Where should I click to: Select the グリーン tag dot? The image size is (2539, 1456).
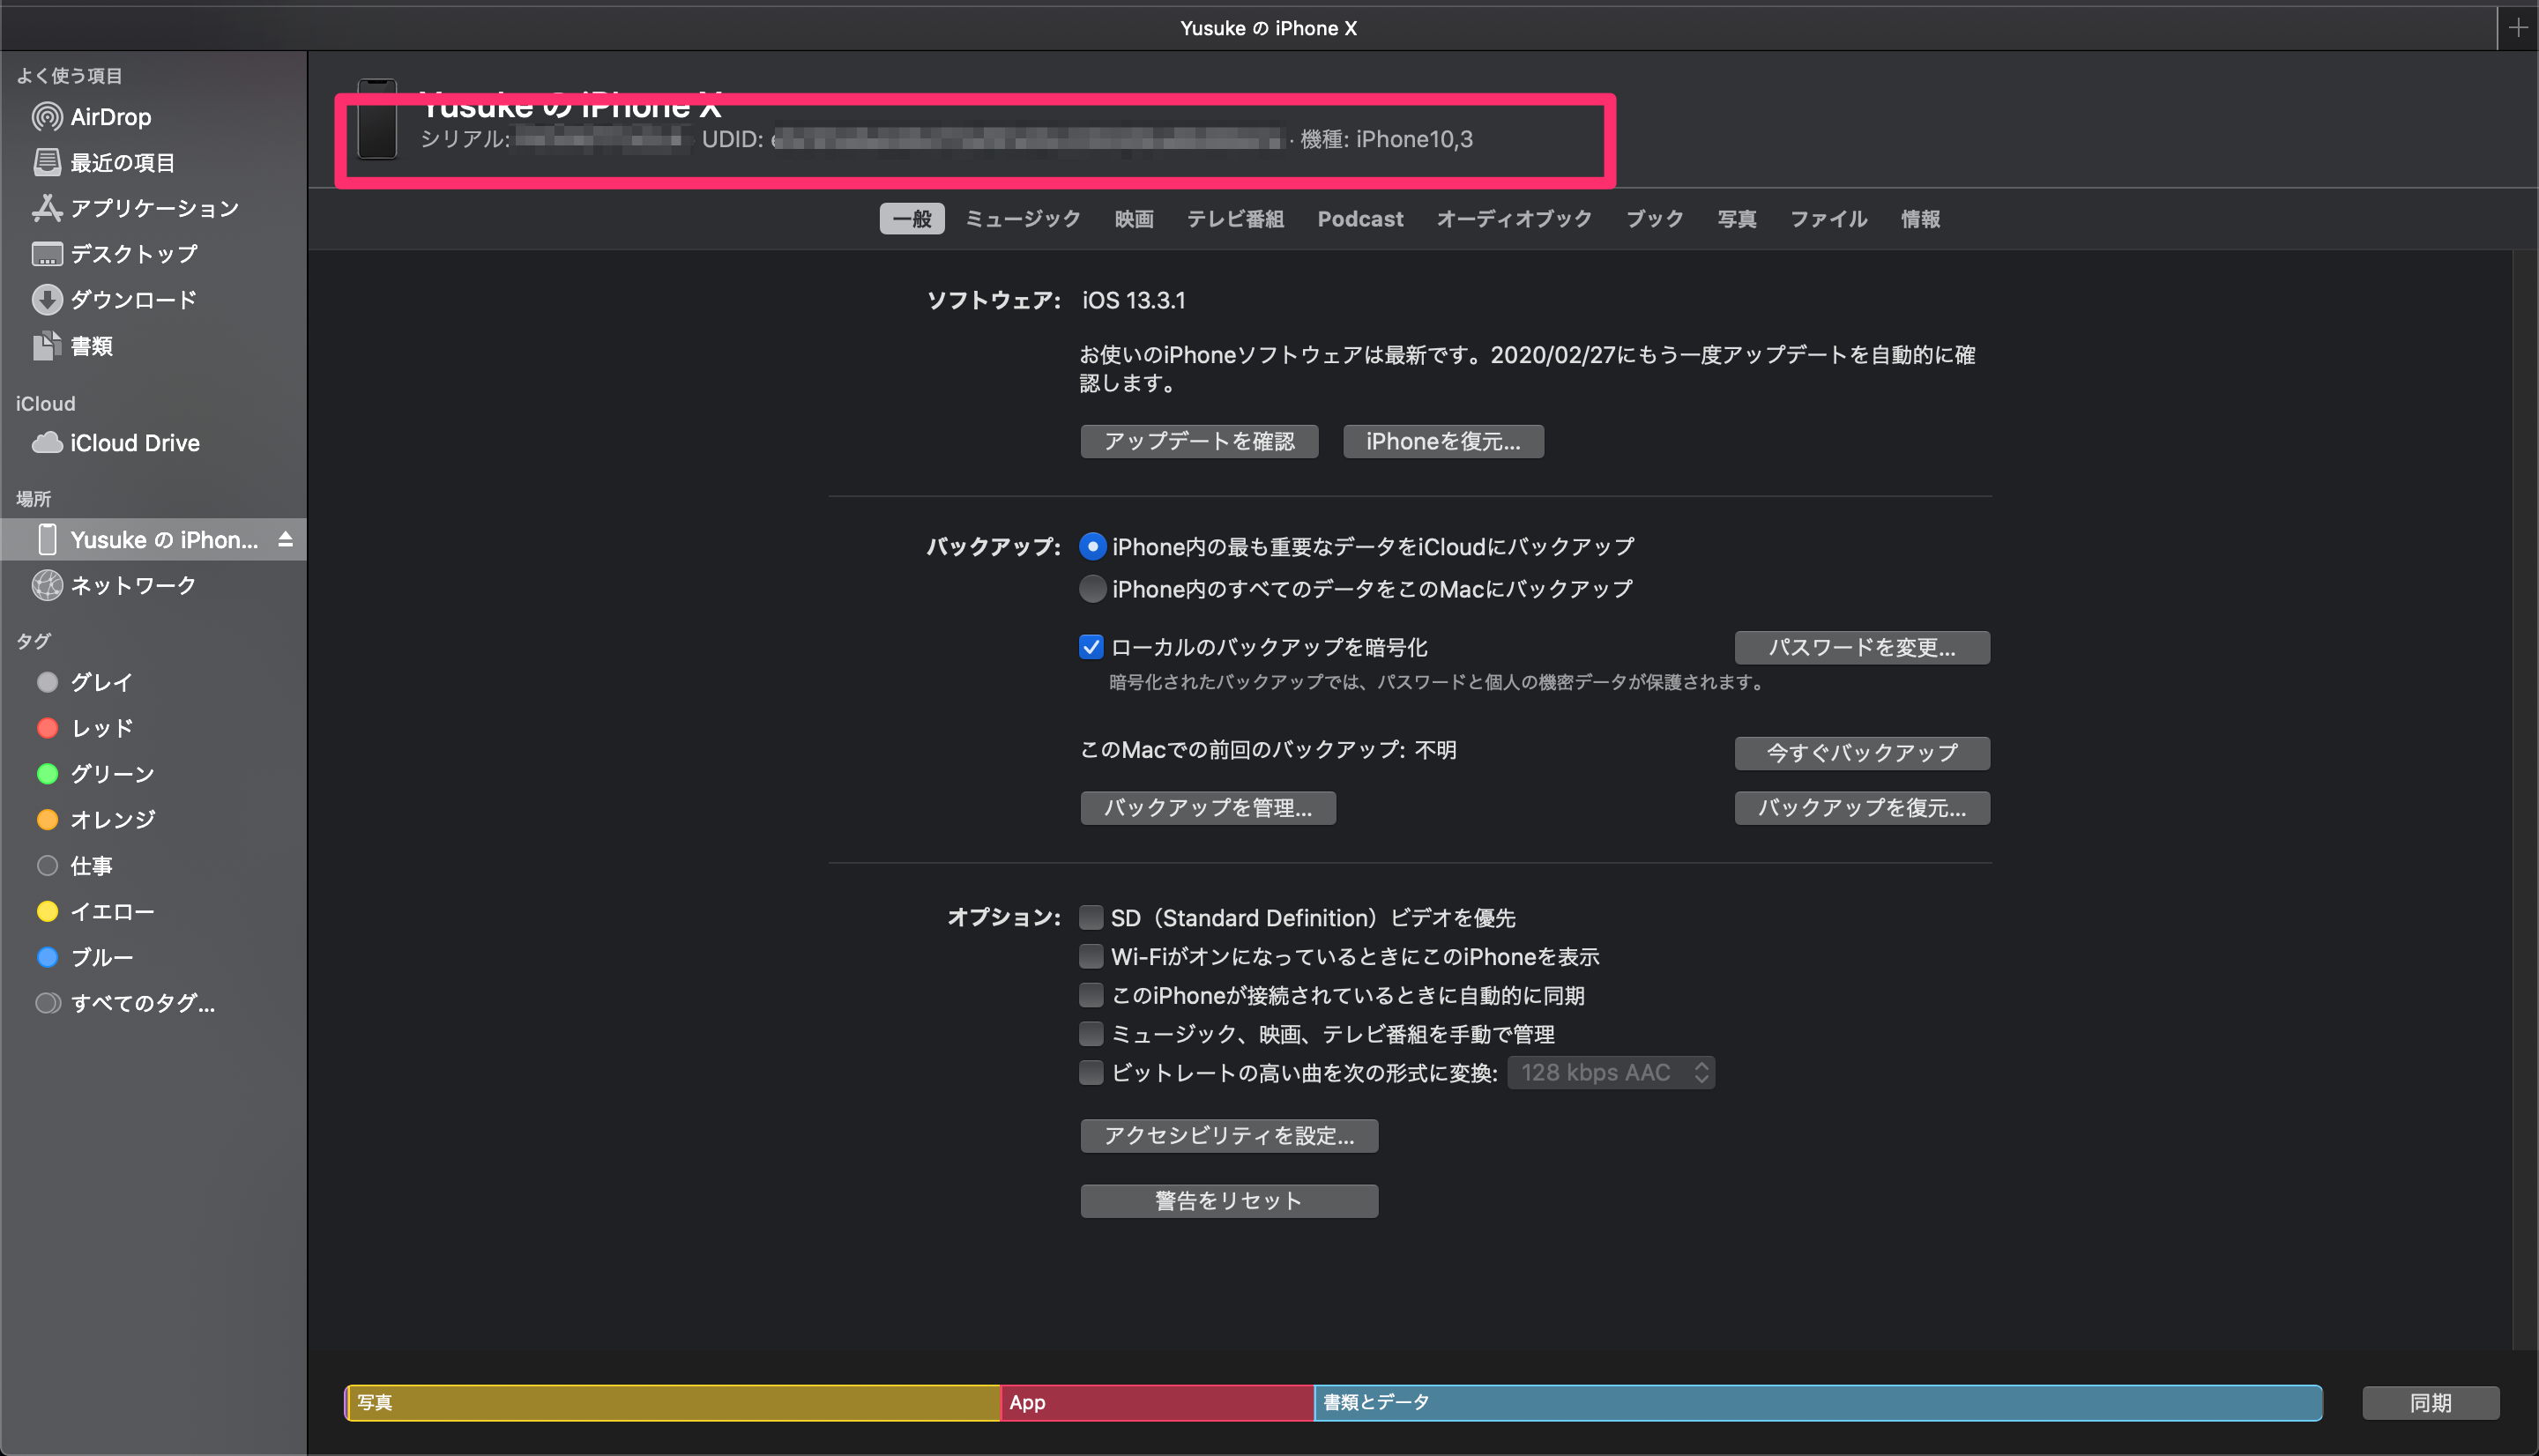pyautogui.click(x=47, y=774)
